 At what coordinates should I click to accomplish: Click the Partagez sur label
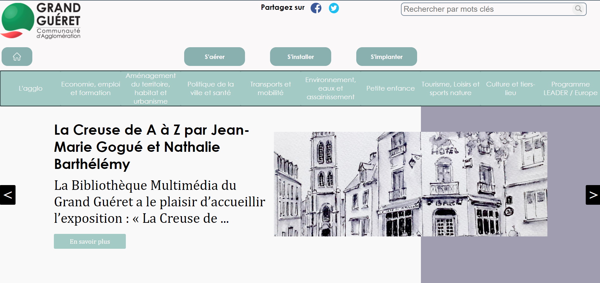coord(283,8)
